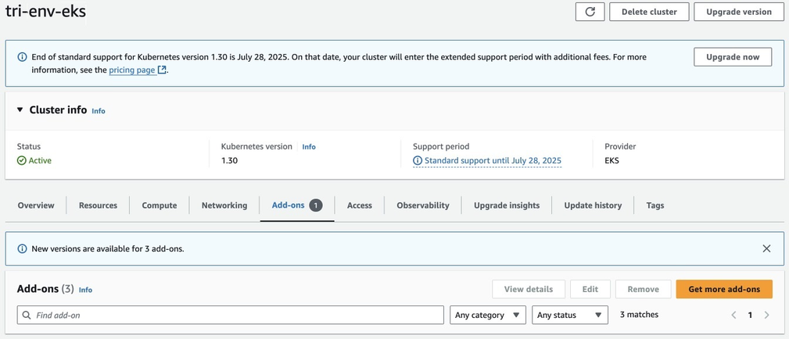Image resolution: width=789 pixels, height=339 pixels.
Task: Click the info icon before Standard support
Action: 418,161
